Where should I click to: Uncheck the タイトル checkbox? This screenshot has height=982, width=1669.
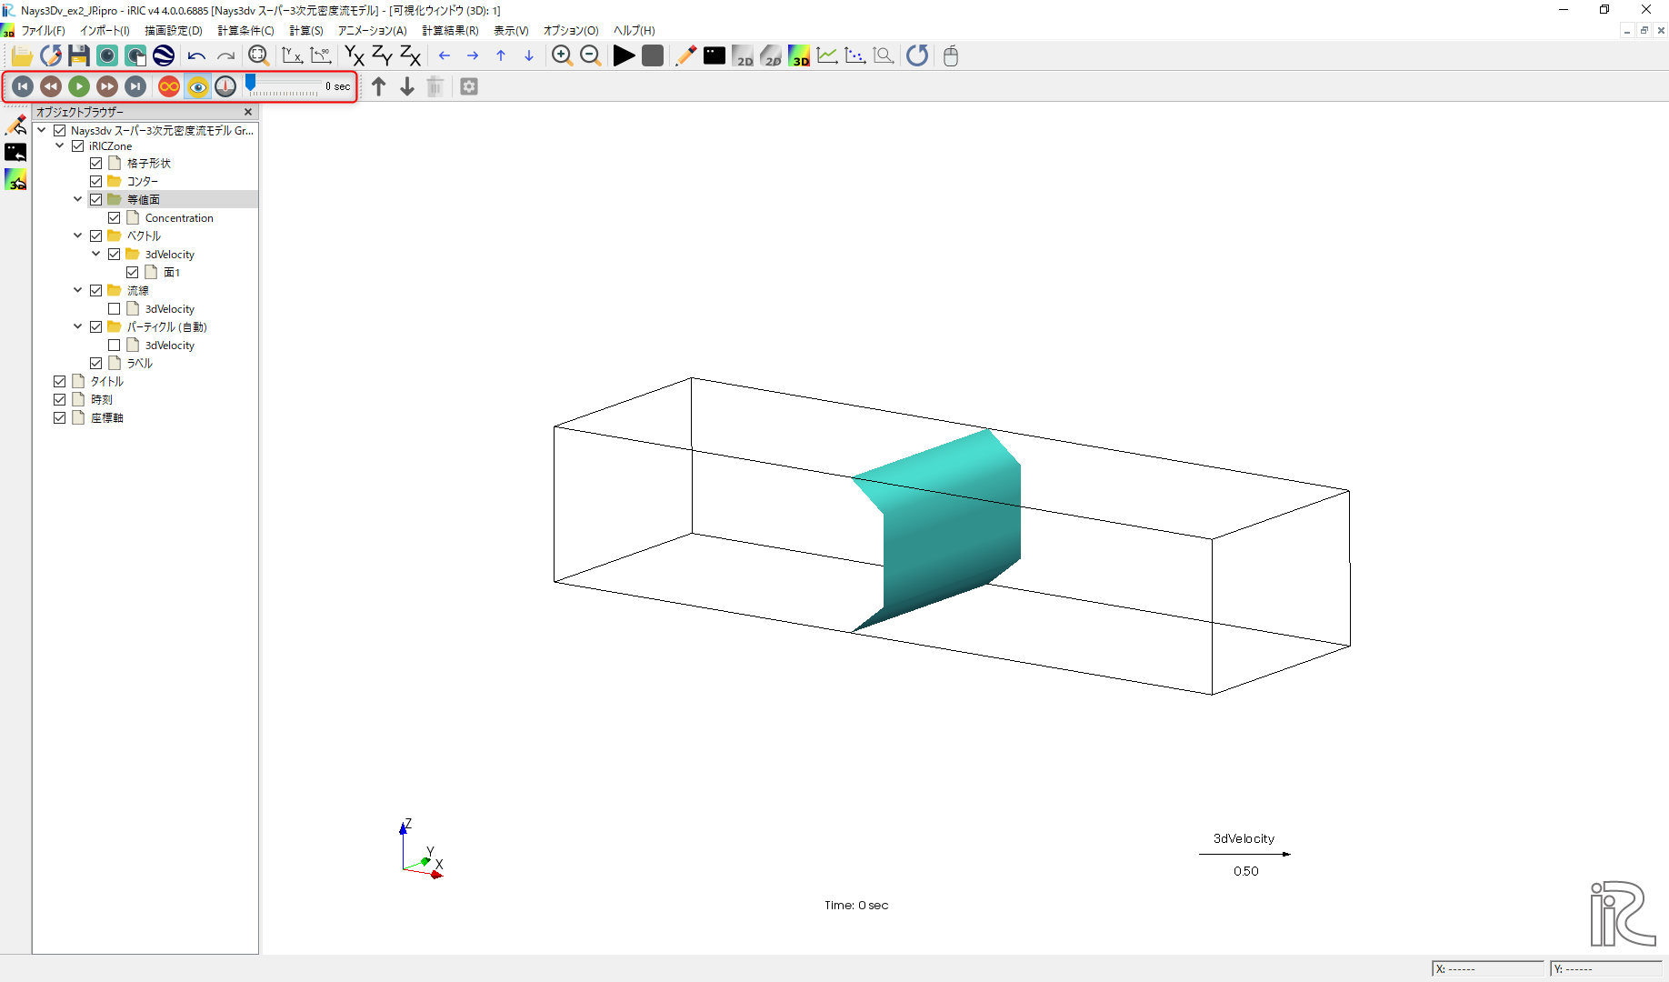60,382
